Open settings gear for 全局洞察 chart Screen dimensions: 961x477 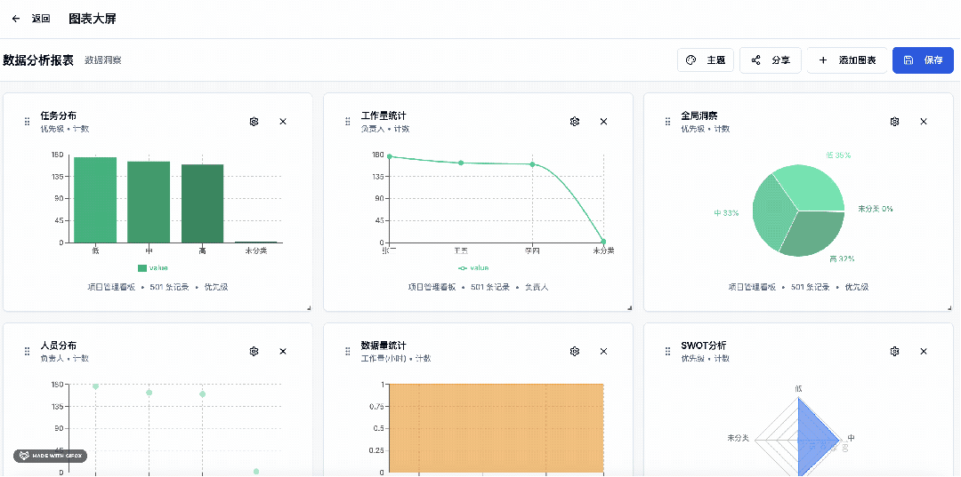894,122
